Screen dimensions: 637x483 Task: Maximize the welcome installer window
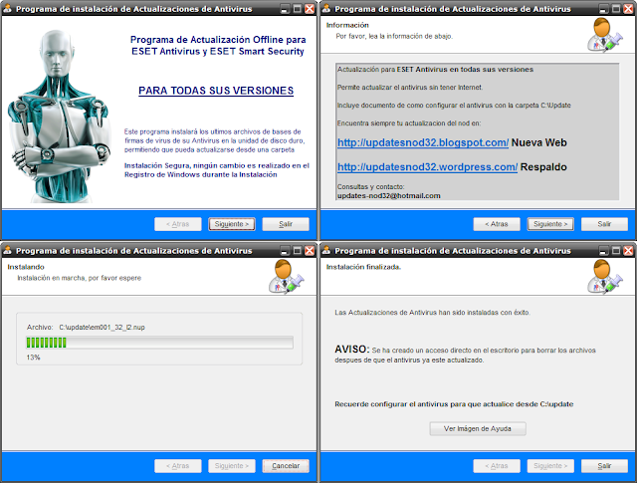pos(298,9)
